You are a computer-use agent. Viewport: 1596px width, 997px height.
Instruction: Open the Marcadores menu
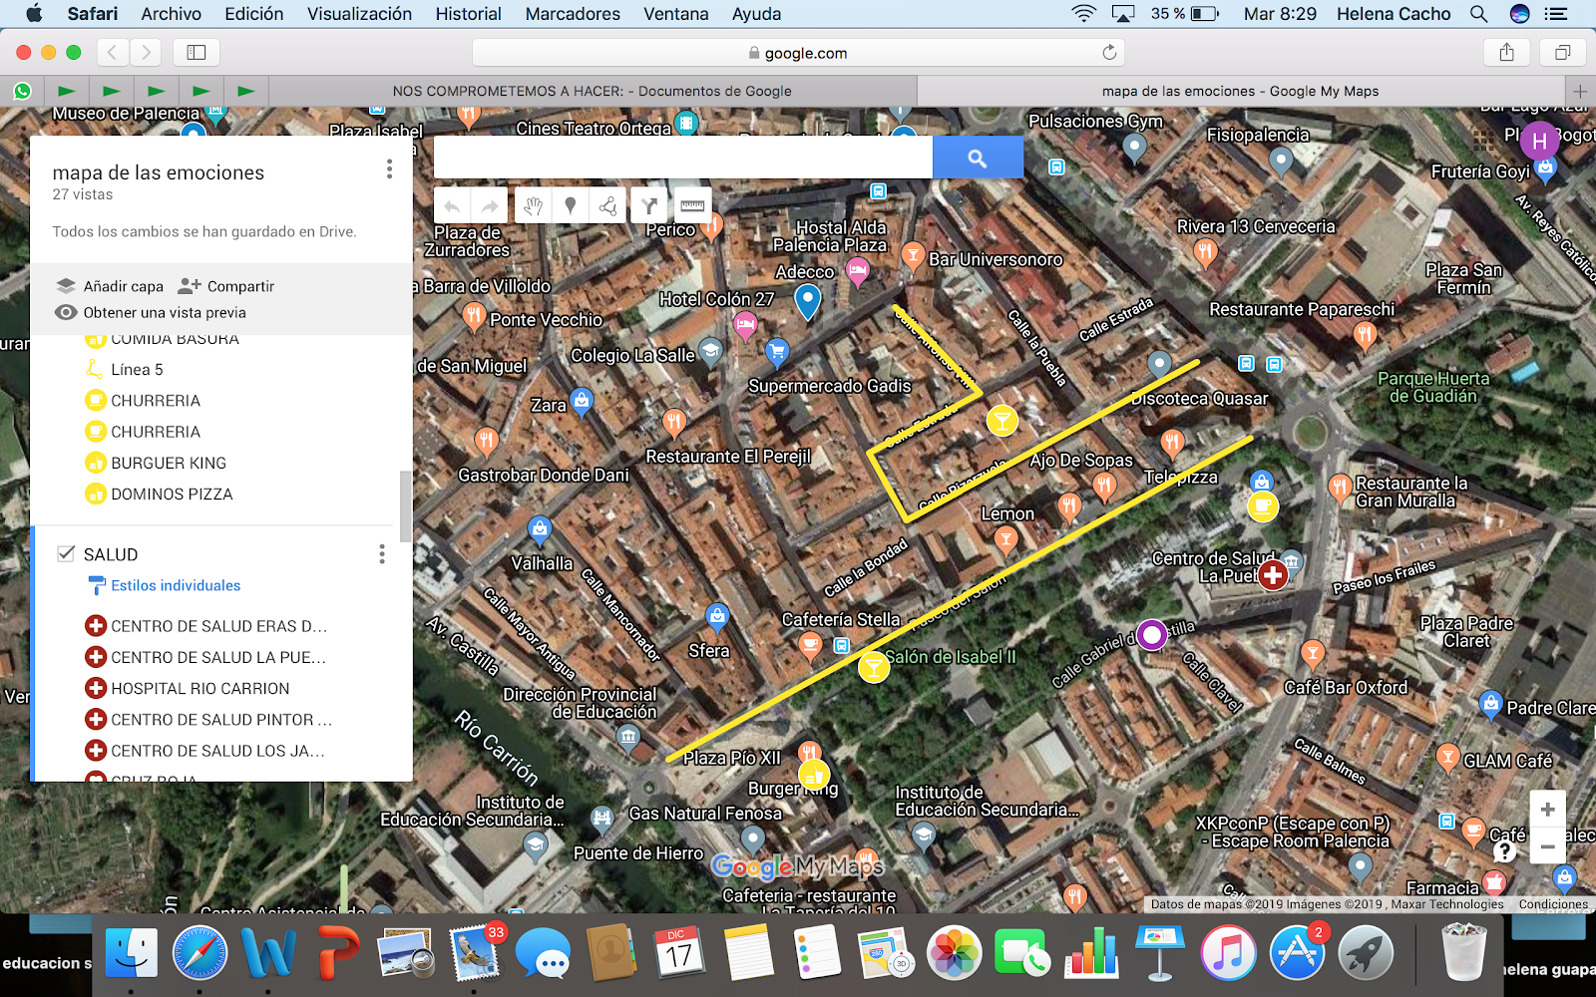[x=573, y=14]
